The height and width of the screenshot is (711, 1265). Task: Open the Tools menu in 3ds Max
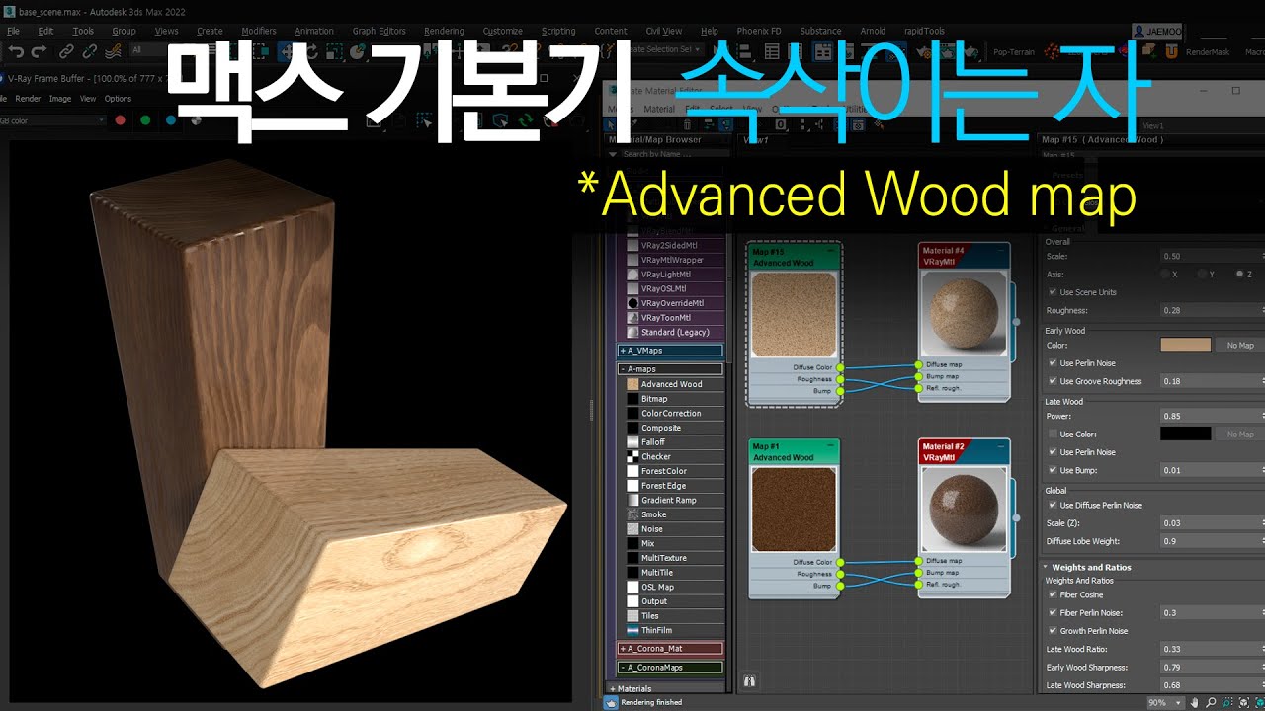pyautogui.click(x=83, y=31)
